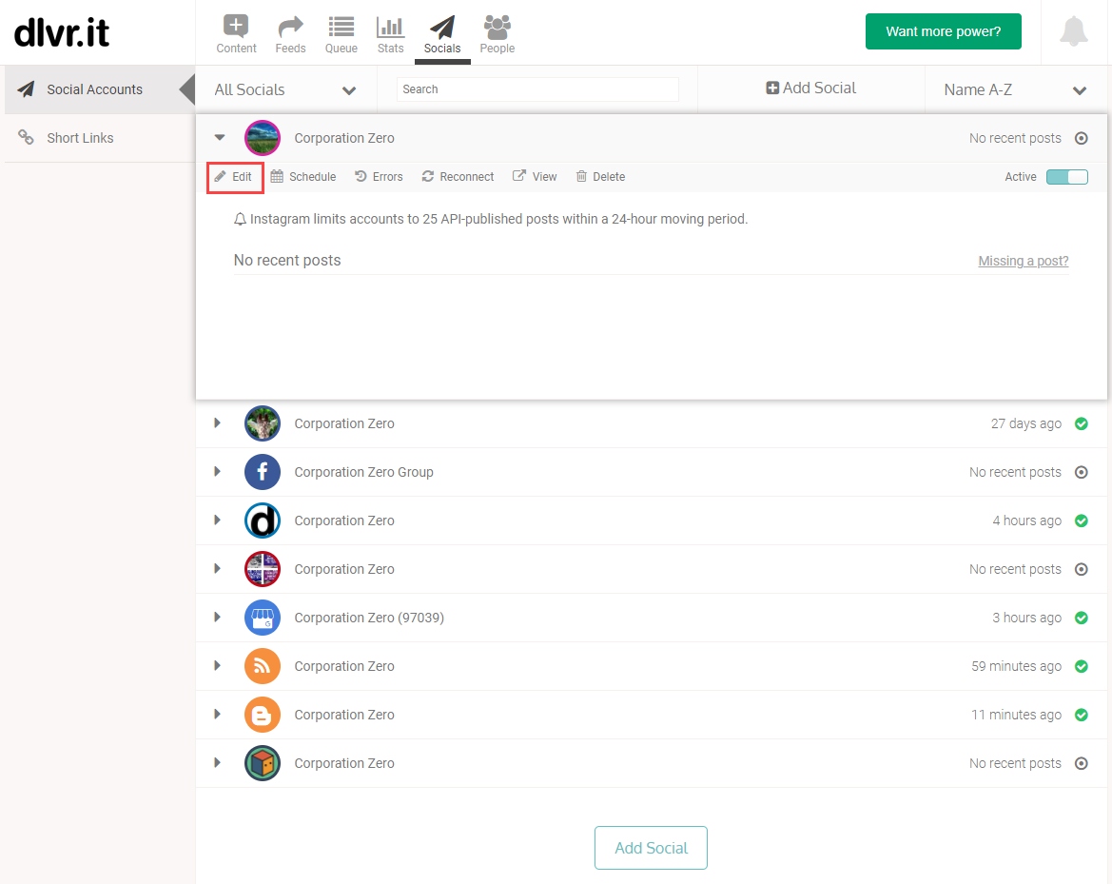Click the Corporation Zero Group account name

pos(363,472)
